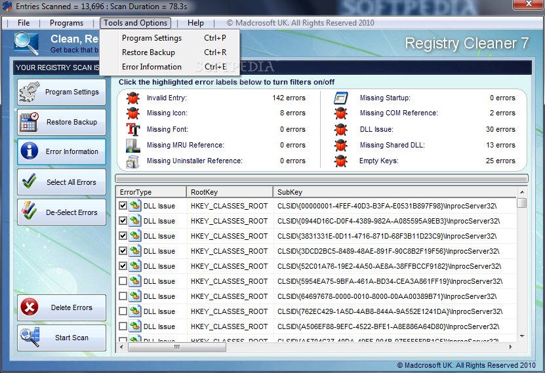Click the gear icon on Program Settings
This screenshot has width=545, height=373.
point(30,92)
